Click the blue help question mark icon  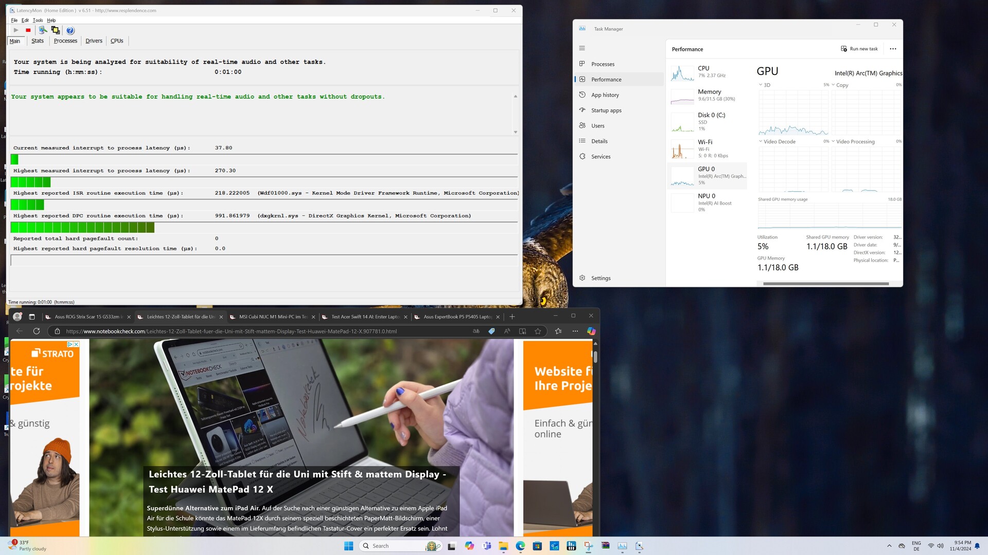click(x=70, y=30)
